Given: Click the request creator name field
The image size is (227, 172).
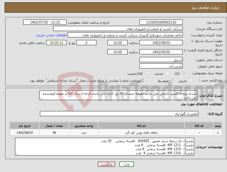Looking at the screenshot, I should pyautogui.click(x=125, y=35).
